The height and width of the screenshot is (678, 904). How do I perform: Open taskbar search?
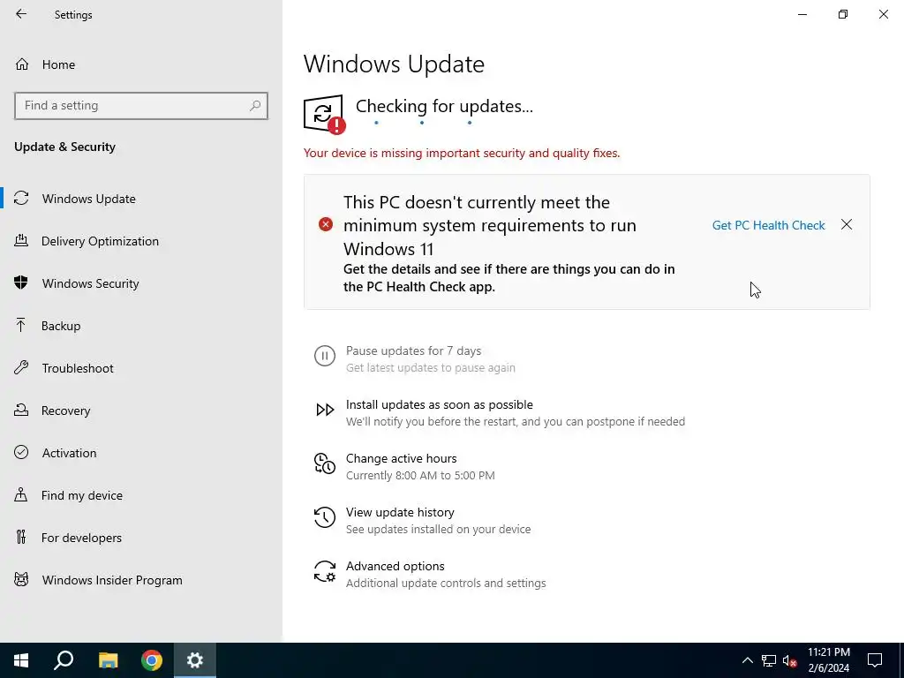coord(64,660)
